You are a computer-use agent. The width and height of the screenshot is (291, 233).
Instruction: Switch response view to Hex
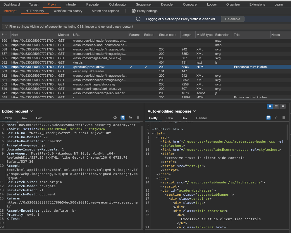[x=184, y=118]
